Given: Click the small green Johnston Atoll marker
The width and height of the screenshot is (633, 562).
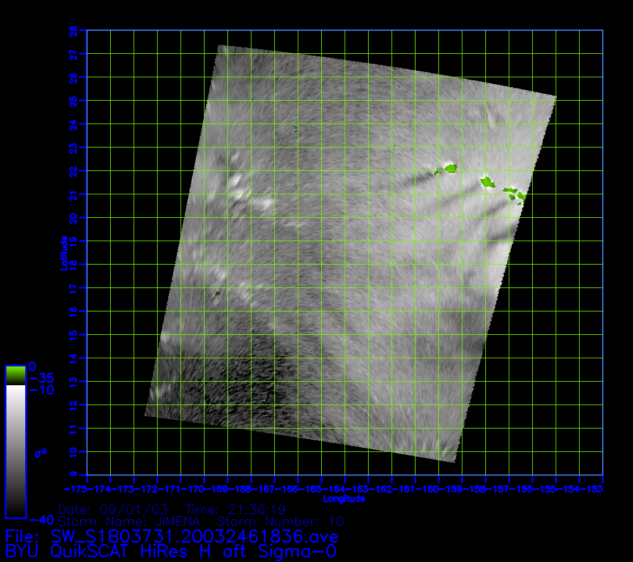Looking at the screenshot, I should [x=217, y=293].
